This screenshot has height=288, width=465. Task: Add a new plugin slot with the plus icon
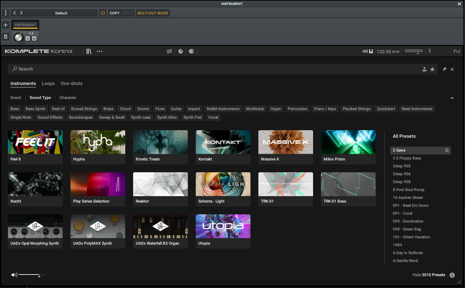coord(6,25)
